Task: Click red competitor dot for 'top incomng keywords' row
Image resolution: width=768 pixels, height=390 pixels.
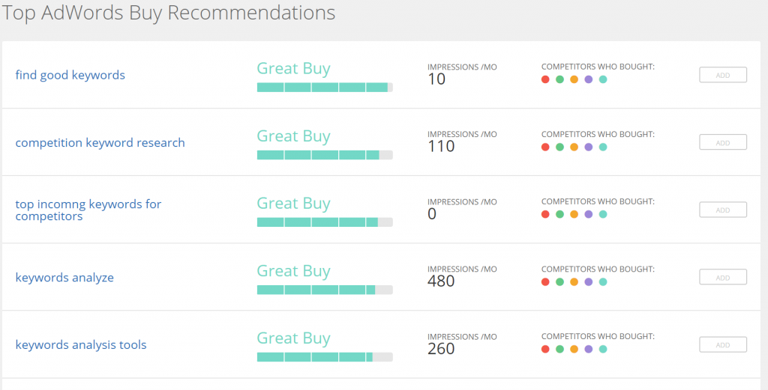Action: 545,214
